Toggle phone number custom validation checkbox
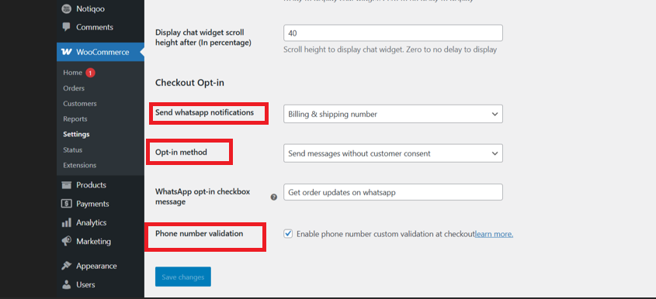 pyautogui.click(x=288, y=234)
